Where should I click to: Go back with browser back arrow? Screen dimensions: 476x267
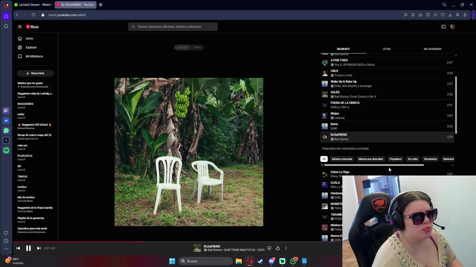(17, 15)
